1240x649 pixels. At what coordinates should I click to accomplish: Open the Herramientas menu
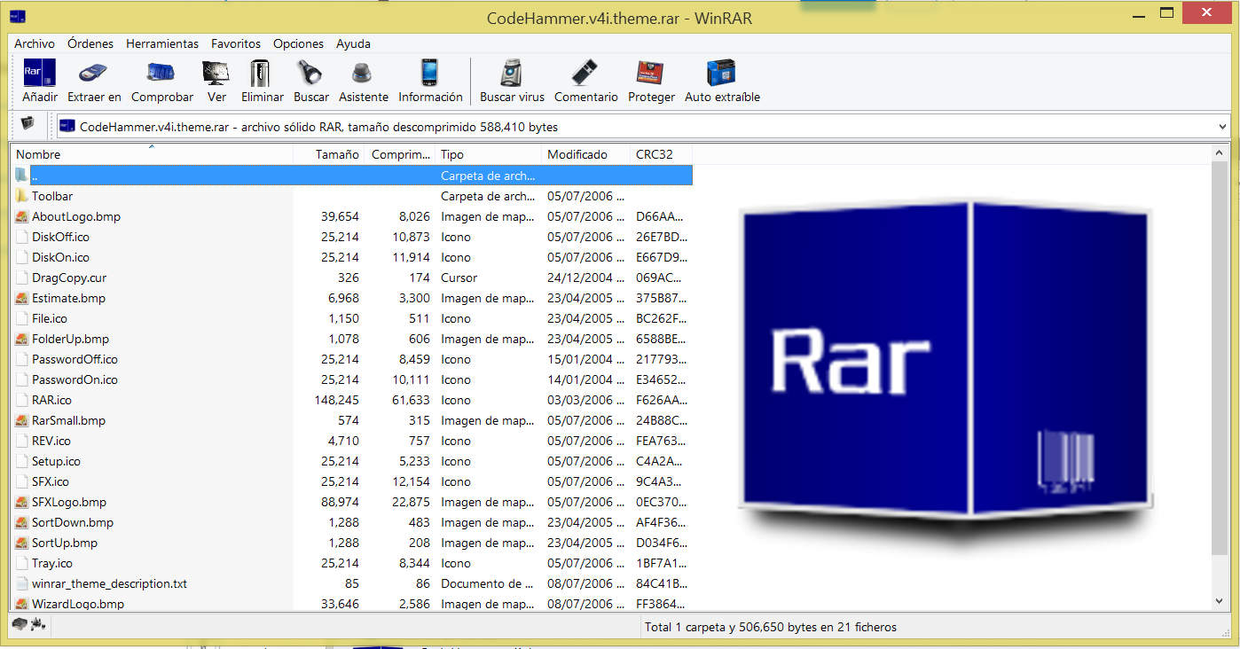(162, 43)
